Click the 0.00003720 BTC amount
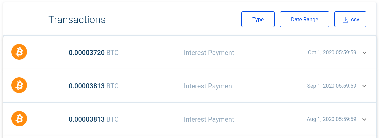The width and height of the screenshot is (379, 138). [x=94, y=53]
